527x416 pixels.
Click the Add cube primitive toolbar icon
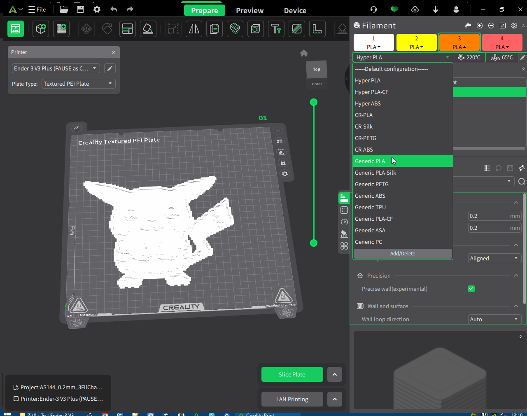tap(41, 29)
